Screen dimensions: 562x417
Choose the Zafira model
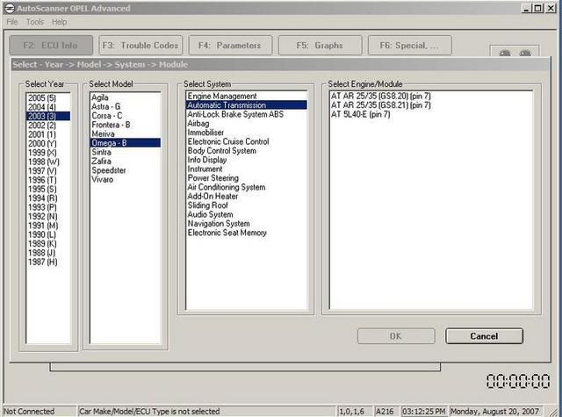[x=125, y=162]
